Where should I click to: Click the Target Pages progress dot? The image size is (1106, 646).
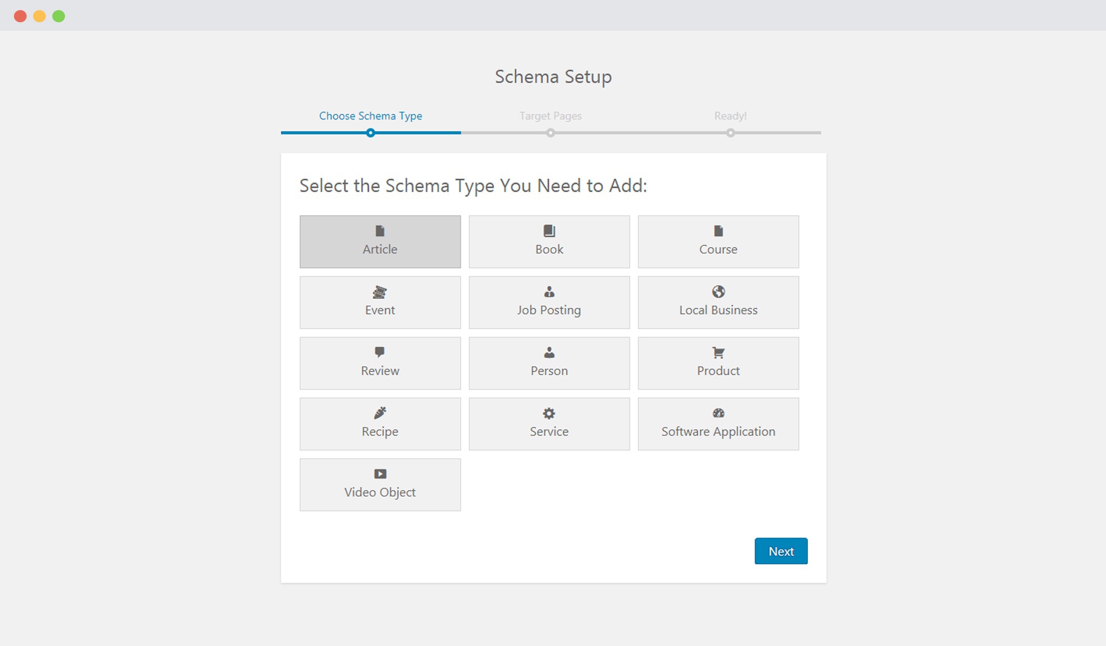pos(550,133)
